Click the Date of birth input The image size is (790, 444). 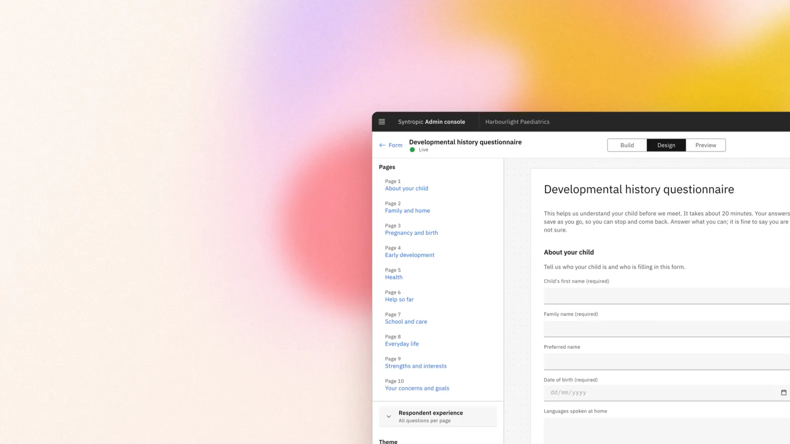pos(667,393)
